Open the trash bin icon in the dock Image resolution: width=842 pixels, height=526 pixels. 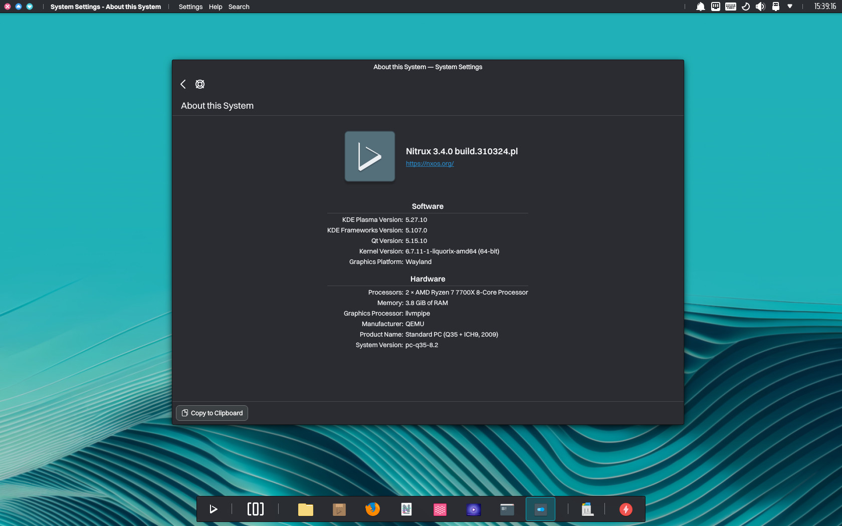(x=587, y=509)
